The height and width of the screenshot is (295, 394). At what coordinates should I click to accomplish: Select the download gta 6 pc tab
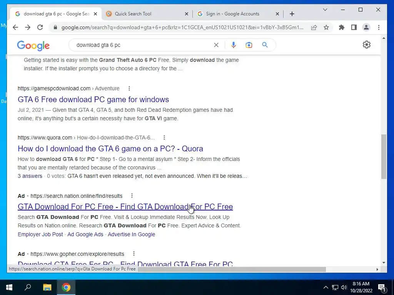[x=55, y=14]
